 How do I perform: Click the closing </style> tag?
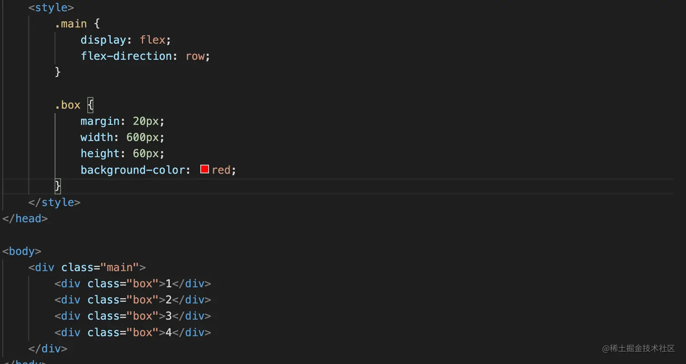tap(54, 202)
